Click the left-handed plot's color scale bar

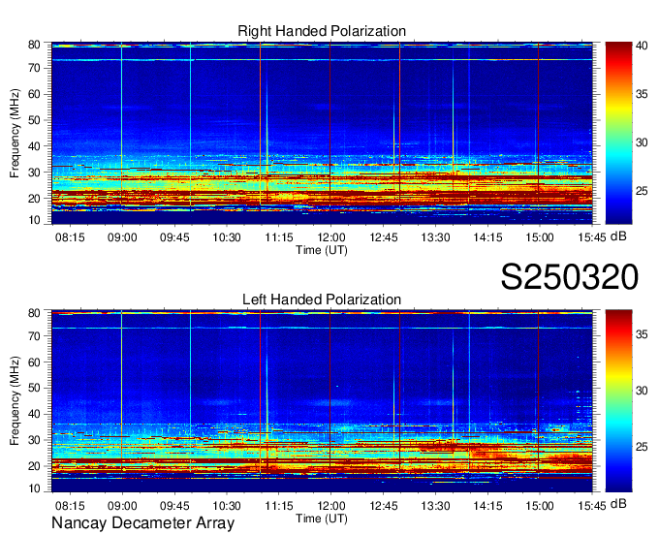(x=618, y=401)
